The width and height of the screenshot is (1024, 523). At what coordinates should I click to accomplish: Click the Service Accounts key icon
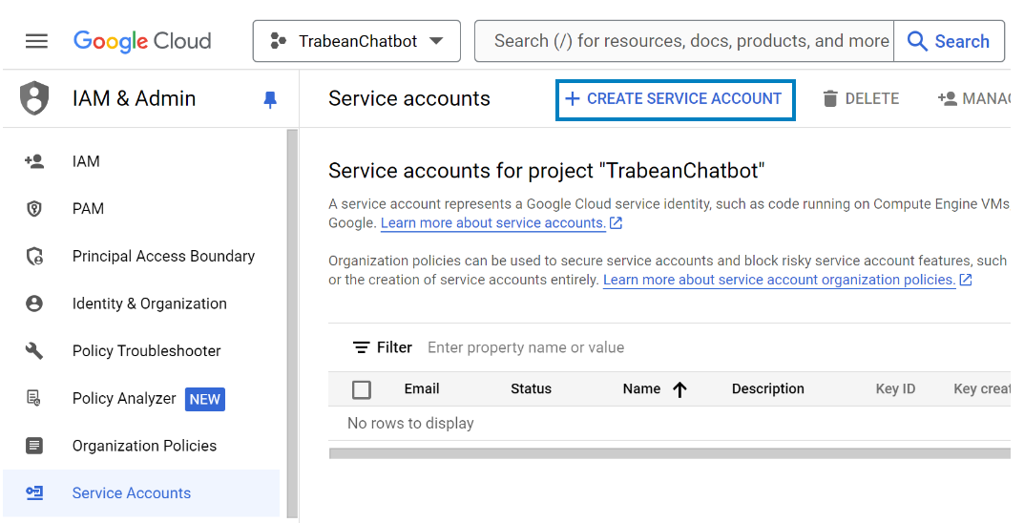tap(34, 493)
